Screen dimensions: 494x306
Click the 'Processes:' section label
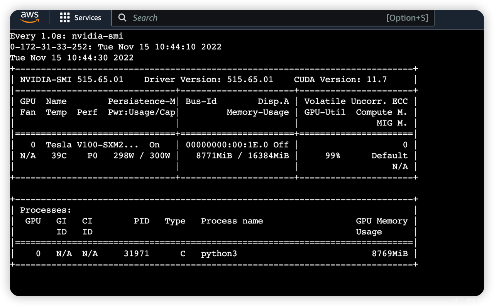46,210
